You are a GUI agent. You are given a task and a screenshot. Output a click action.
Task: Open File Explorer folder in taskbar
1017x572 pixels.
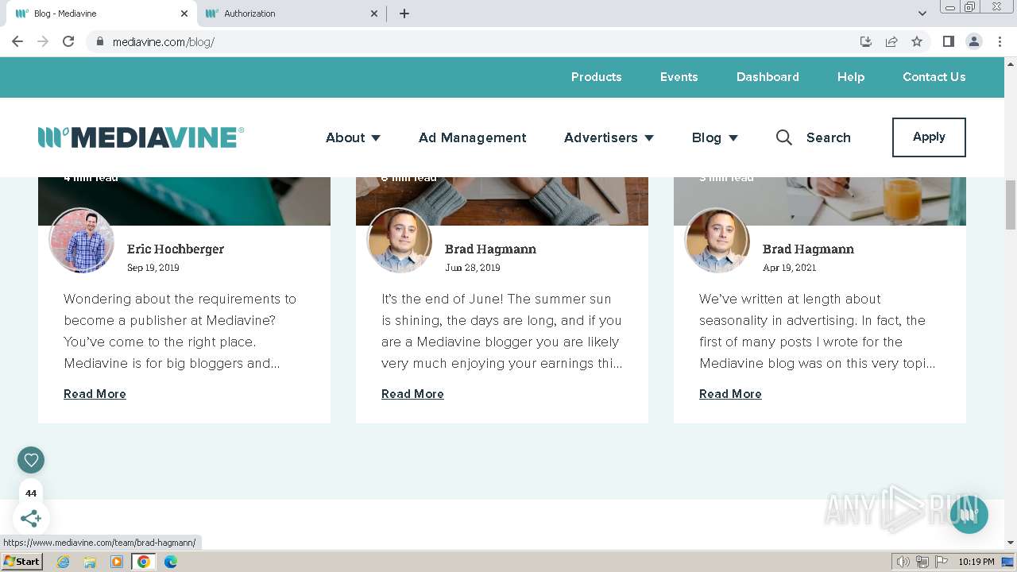90,562
